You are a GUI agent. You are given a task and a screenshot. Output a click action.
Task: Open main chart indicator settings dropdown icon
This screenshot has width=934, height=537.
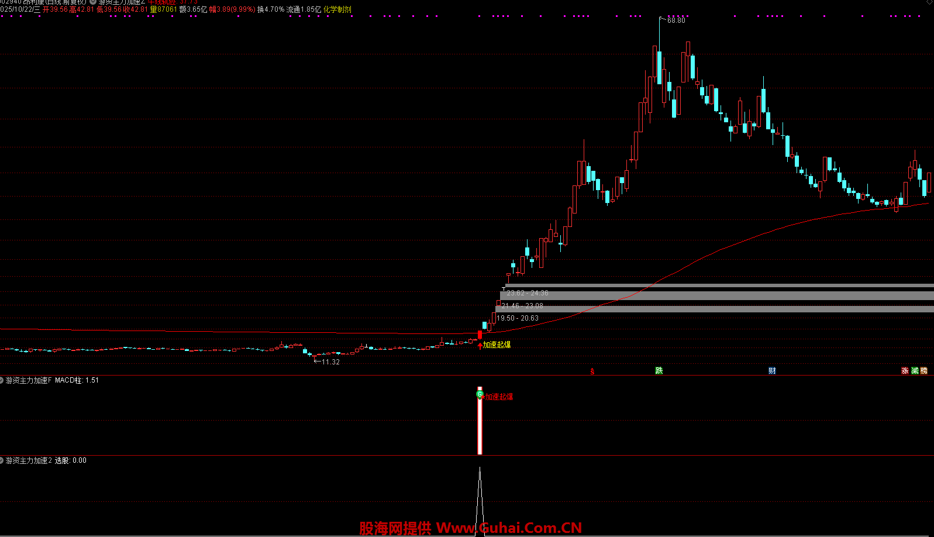pos(93,2)
